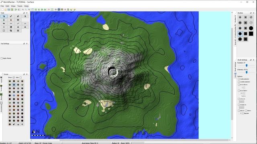Undock the Terrain panel

tap(24, 74)
